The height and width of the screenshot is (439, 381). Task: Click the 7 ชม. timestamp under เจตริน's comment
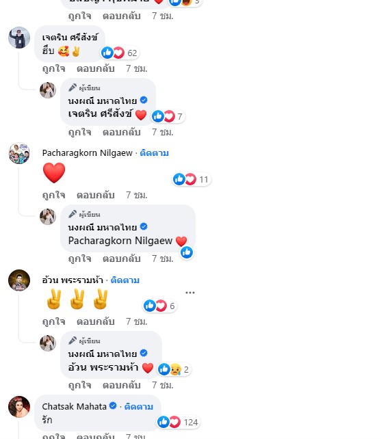(136, 68)
